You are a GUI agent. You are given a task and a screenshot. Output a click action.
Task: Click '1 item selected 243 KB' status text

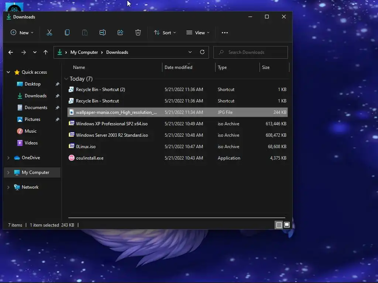pos(52,225)
